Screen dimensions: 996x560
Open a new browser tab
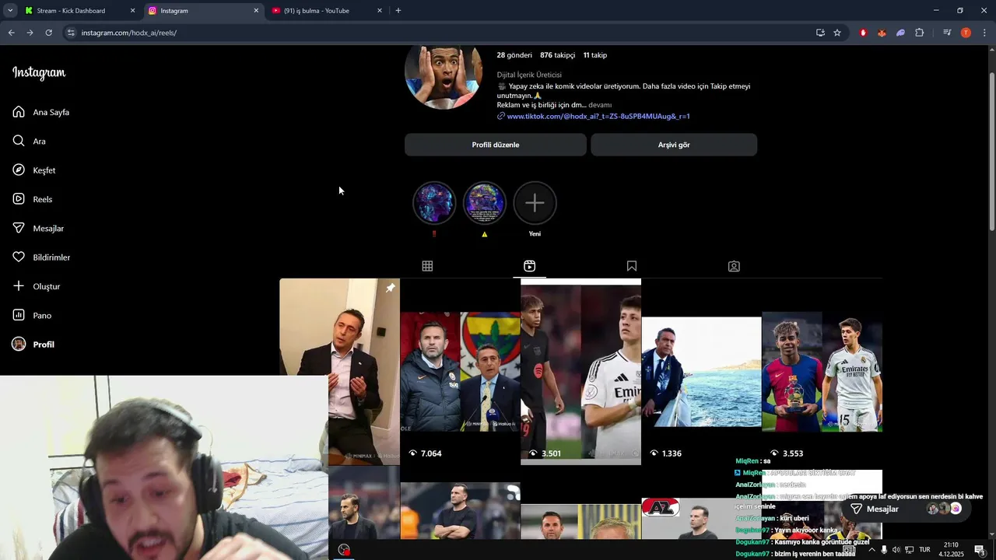[398, 11]
